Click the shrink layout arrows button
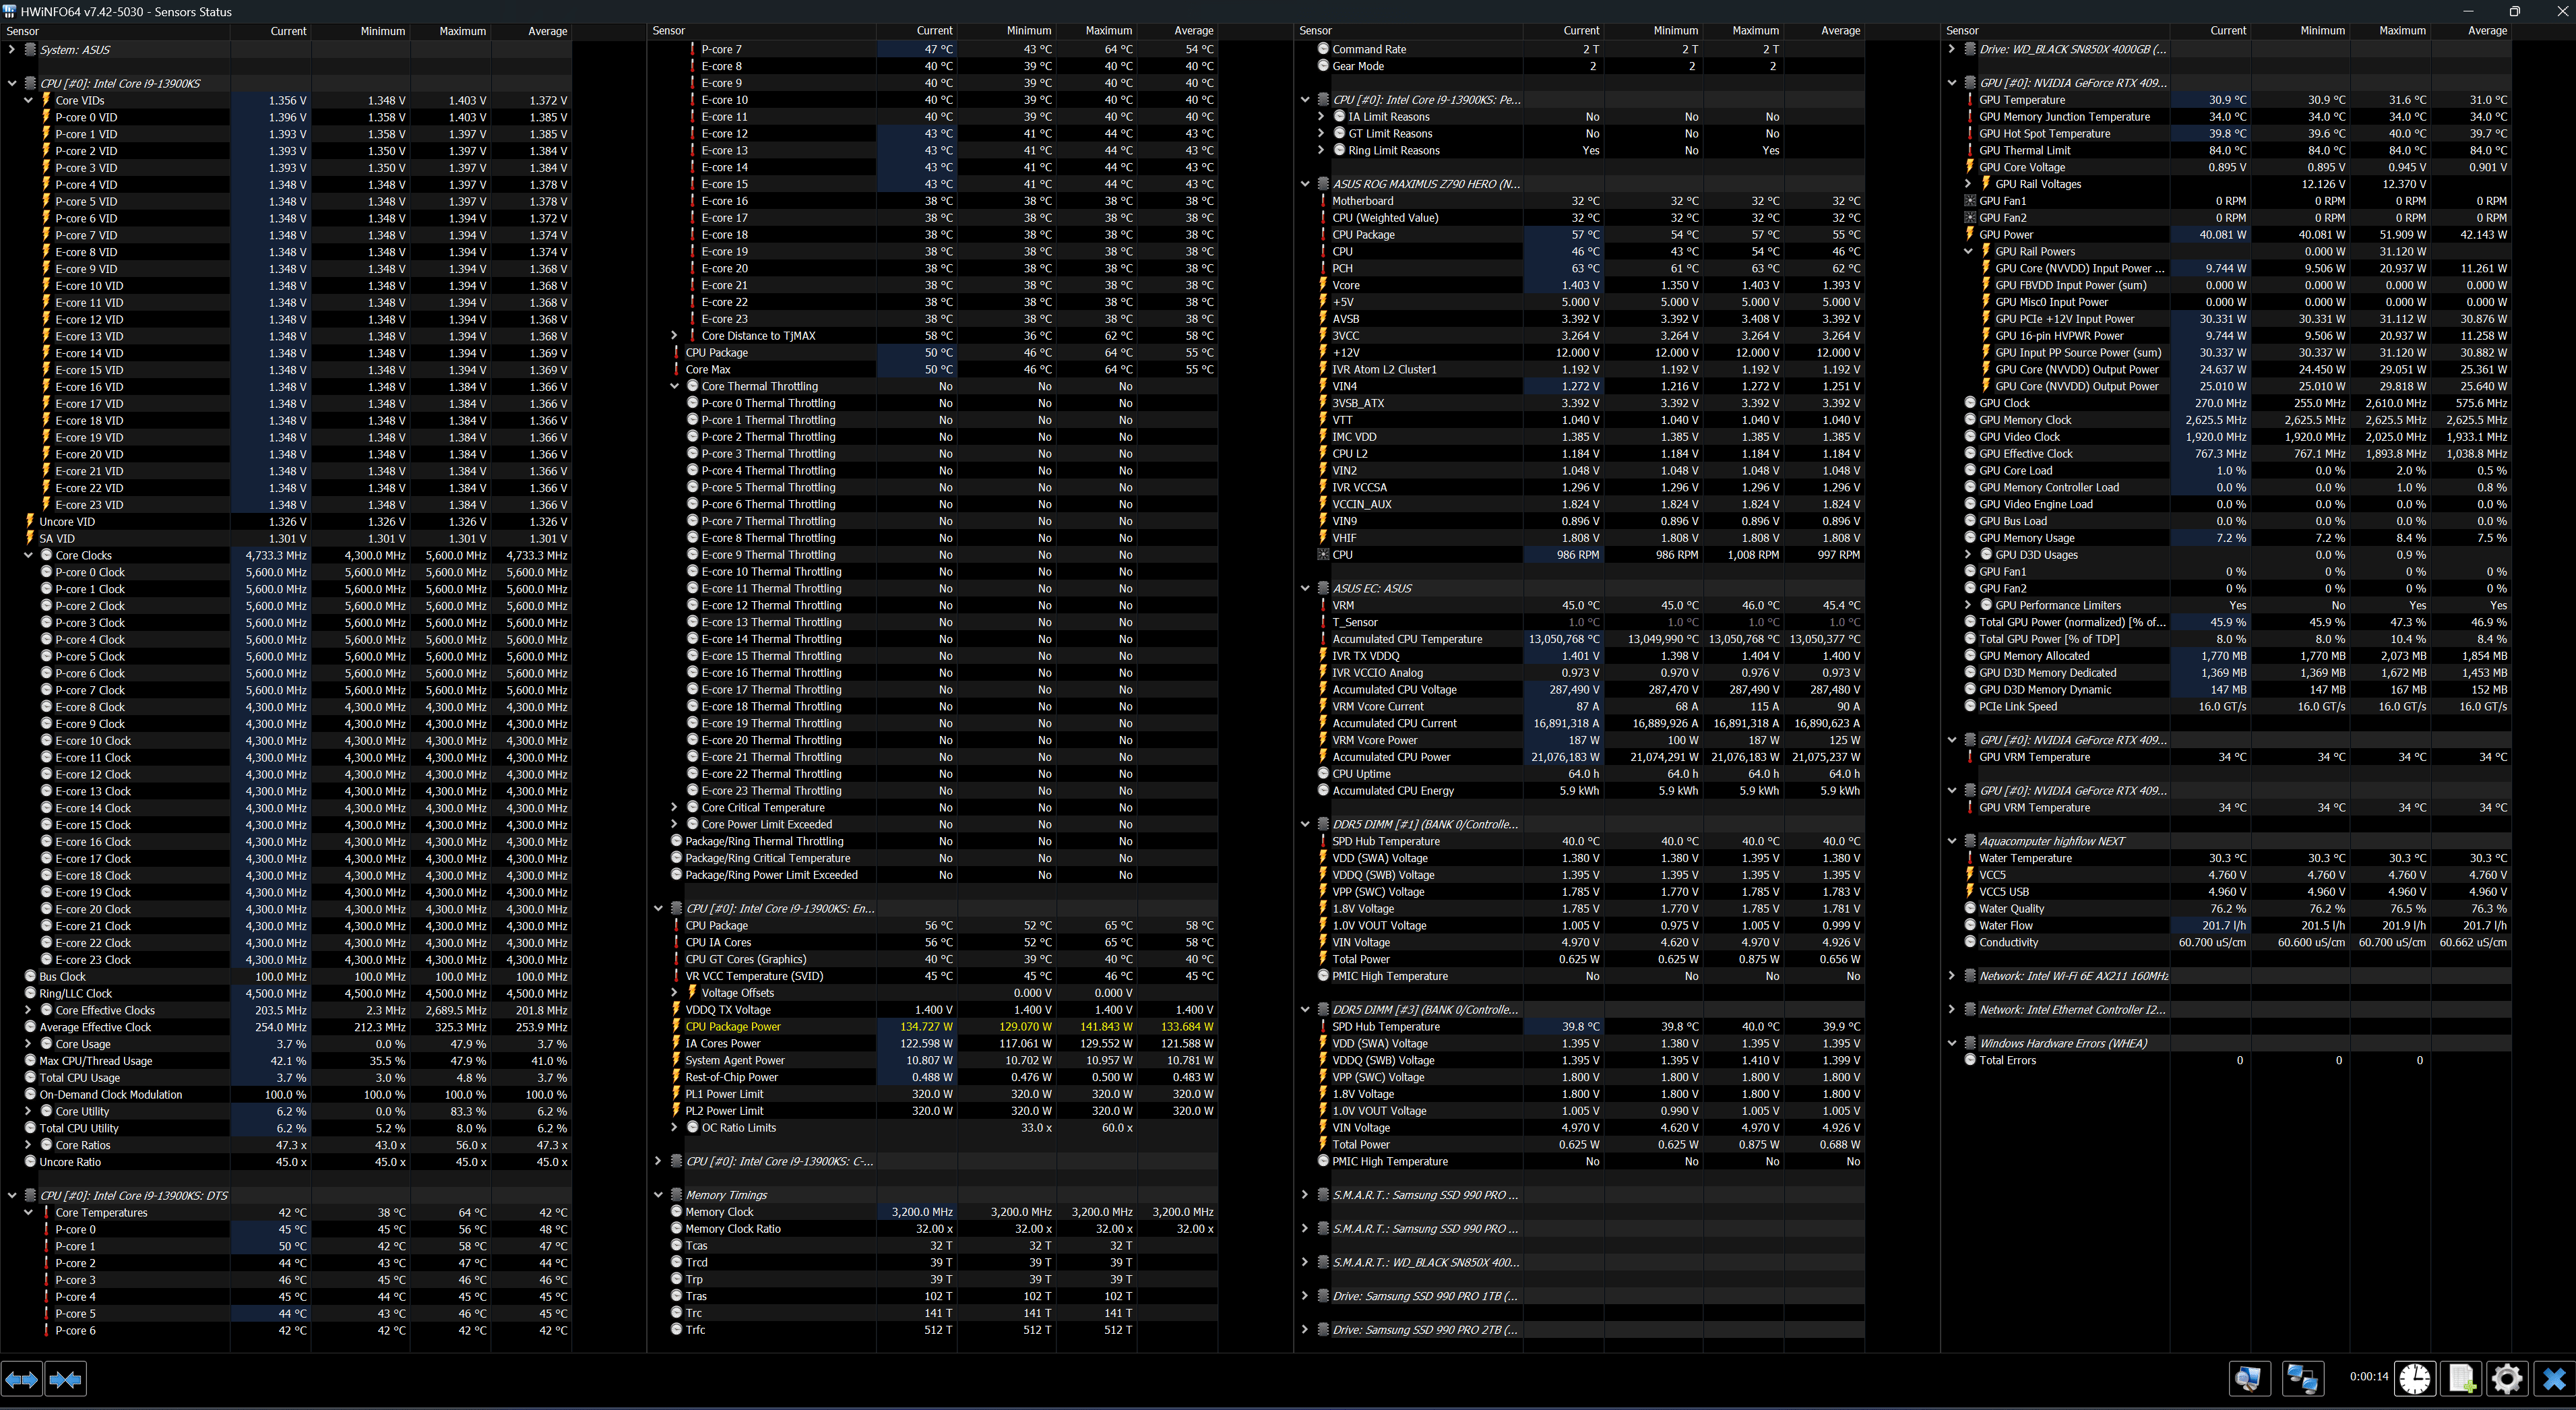 [x=66, y=1379]
